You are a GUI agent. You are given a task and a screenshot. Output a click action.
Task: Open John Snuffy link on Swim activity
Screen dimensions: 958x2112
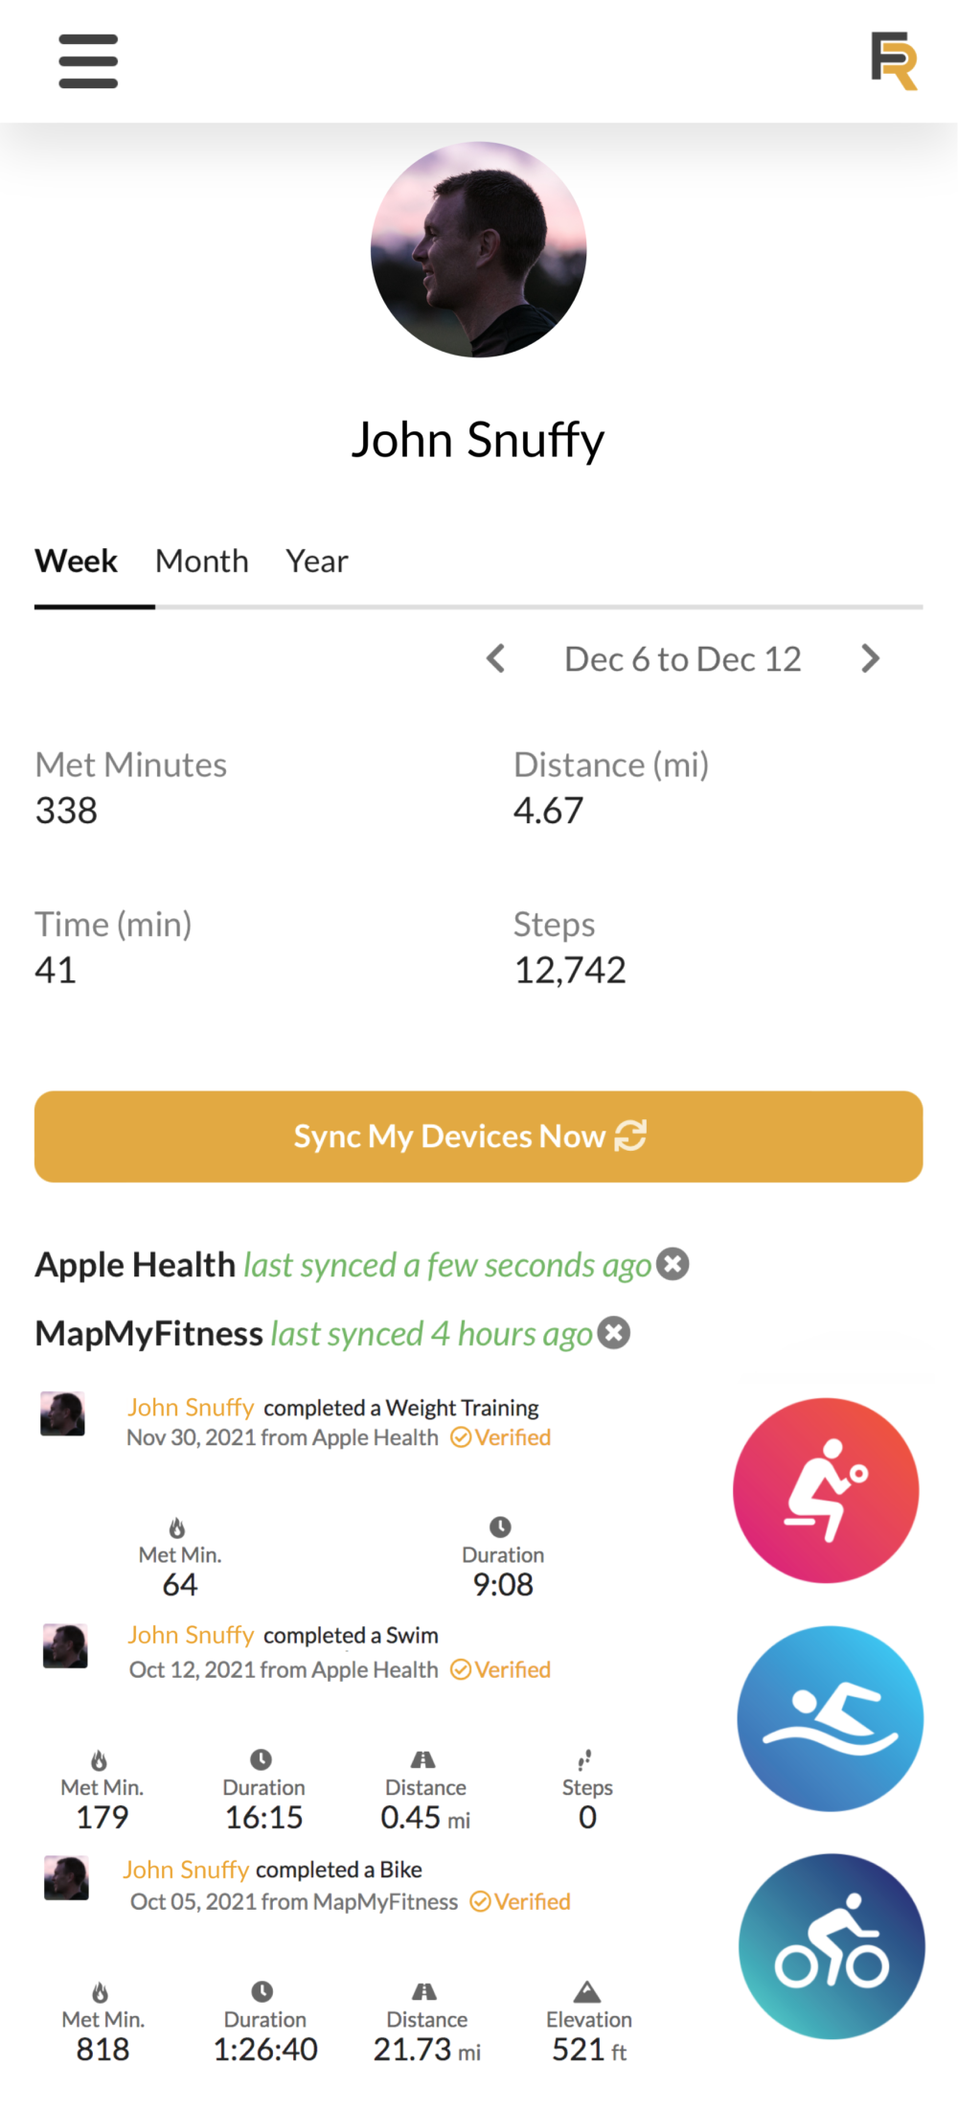coord(191,1635)
